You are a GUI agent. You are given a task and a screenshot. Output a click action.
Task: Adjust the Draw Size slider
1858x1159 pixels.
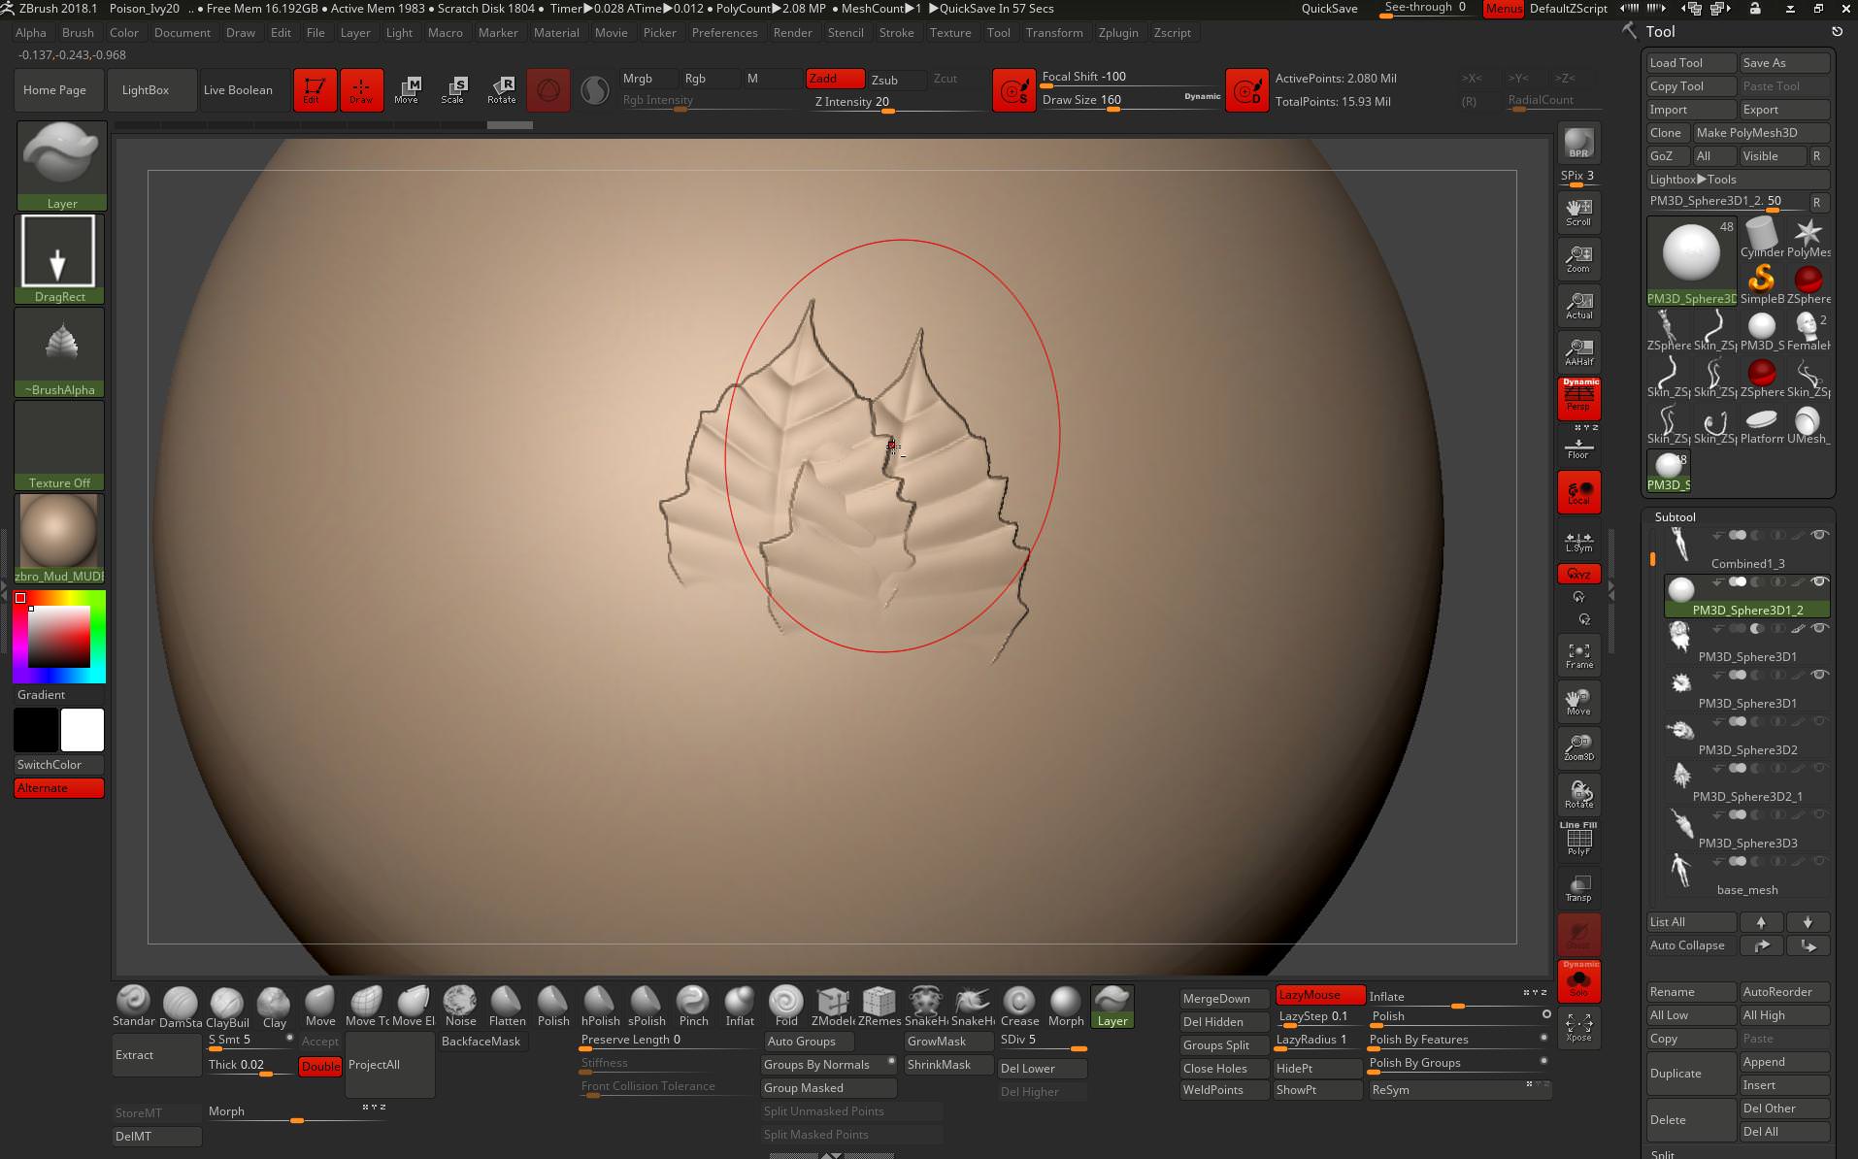(1131, 100)
